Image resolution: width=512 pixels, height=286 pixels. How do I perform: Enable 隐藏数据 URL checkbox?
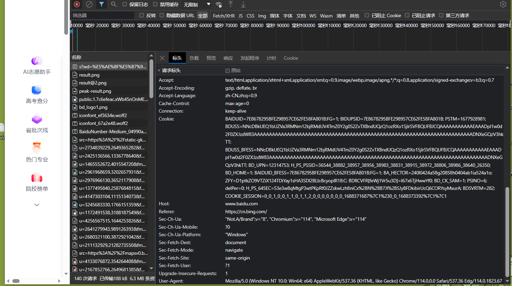tap(162, 15)
